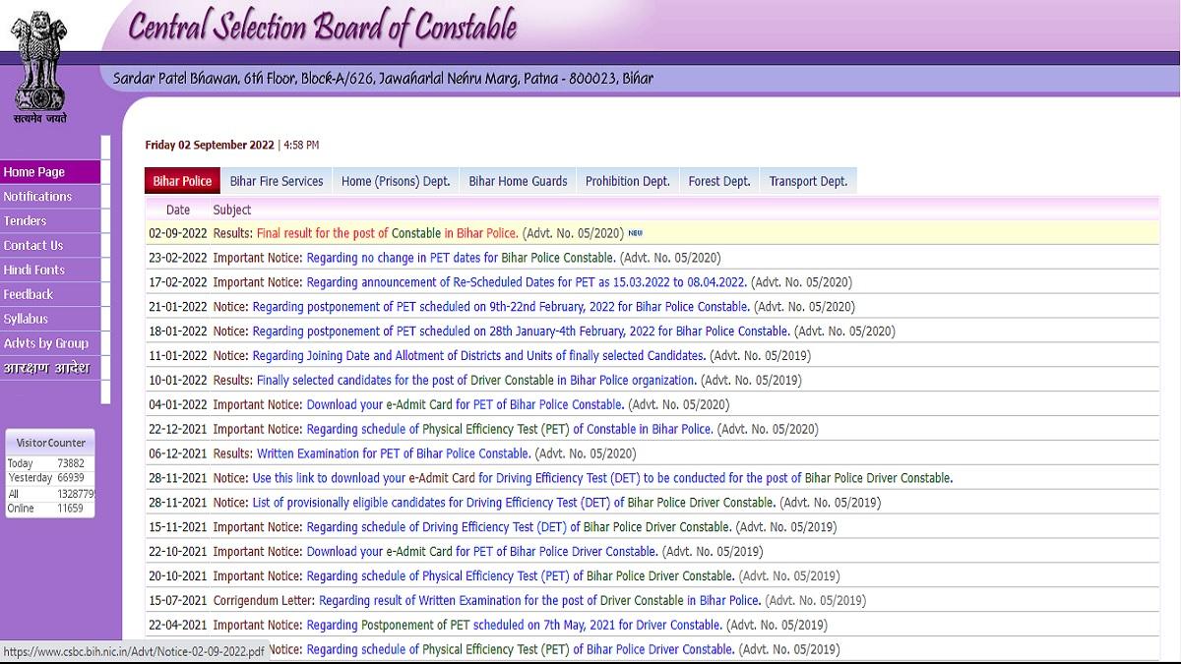The height and width of the screenshot is (664, 1181).
Task: Open Notifications from the side menu
Action: 49,197
